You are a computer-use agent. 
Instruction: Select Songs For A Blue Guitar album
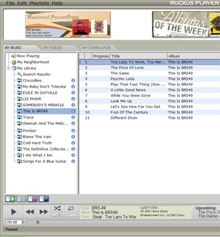pyautogui.click(x=45, y=161)
